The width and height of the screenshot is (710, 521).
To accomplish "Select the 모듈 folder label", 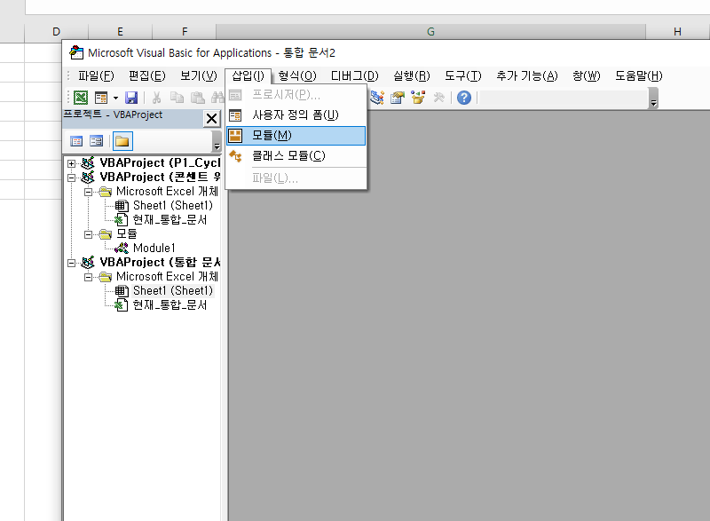I will coord(126,234).
